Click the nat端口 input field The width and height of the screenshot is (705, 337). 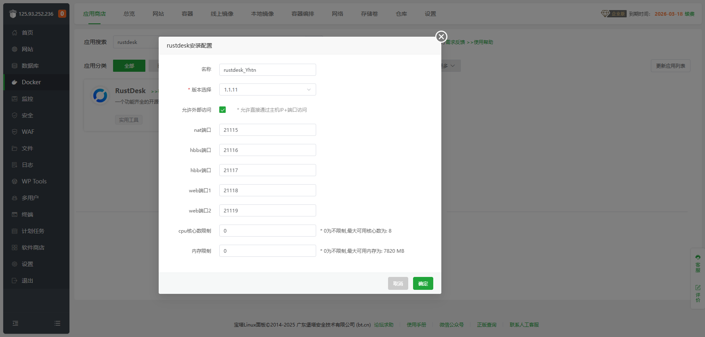pyautogui.click(x=268, y=130)
